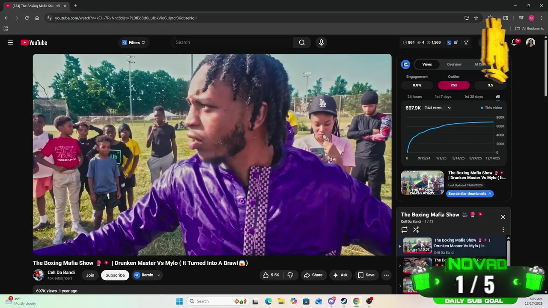Open the Cell Da Bandi channel avatar

tap(39, 275)
